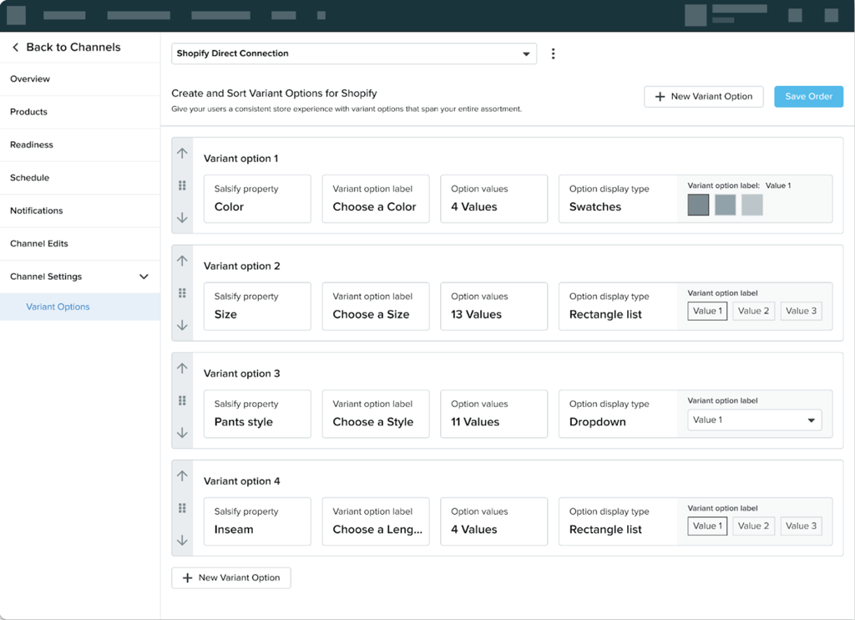Open the 4 Values card of Variant option 4

coord(494,521)
